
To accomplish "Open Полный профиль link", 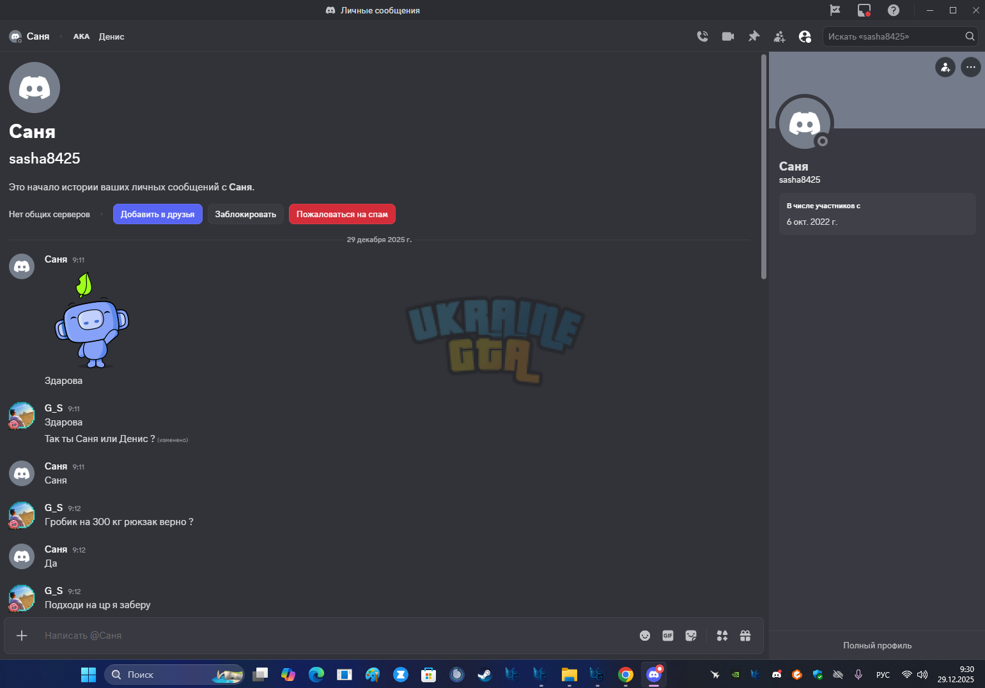I will (x=877, y=645).
